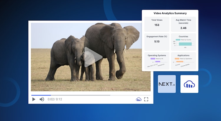
Task: Open the Next.js logo tile
Action: (x=167, y=84)
